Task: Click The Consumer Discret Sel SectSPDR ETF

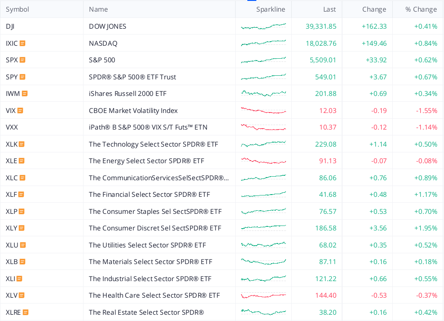Action: pos(155,228)
